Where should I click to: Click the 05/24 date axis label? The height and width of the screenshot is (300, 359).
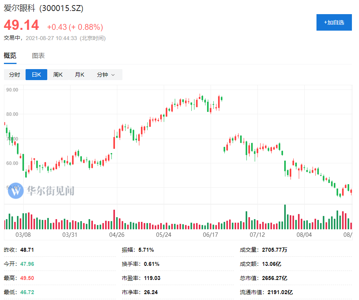(163, 235)
